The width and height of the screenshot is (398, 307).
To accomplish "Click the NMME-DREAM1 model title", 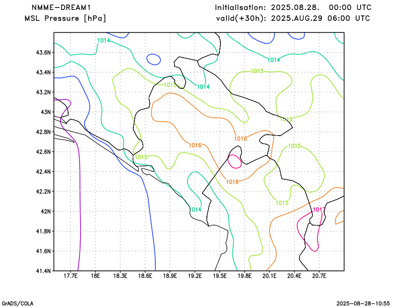I will tap(61, 7).
